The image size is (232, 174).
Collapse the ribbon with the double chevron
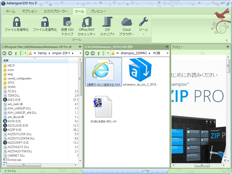tap(227, 40)
